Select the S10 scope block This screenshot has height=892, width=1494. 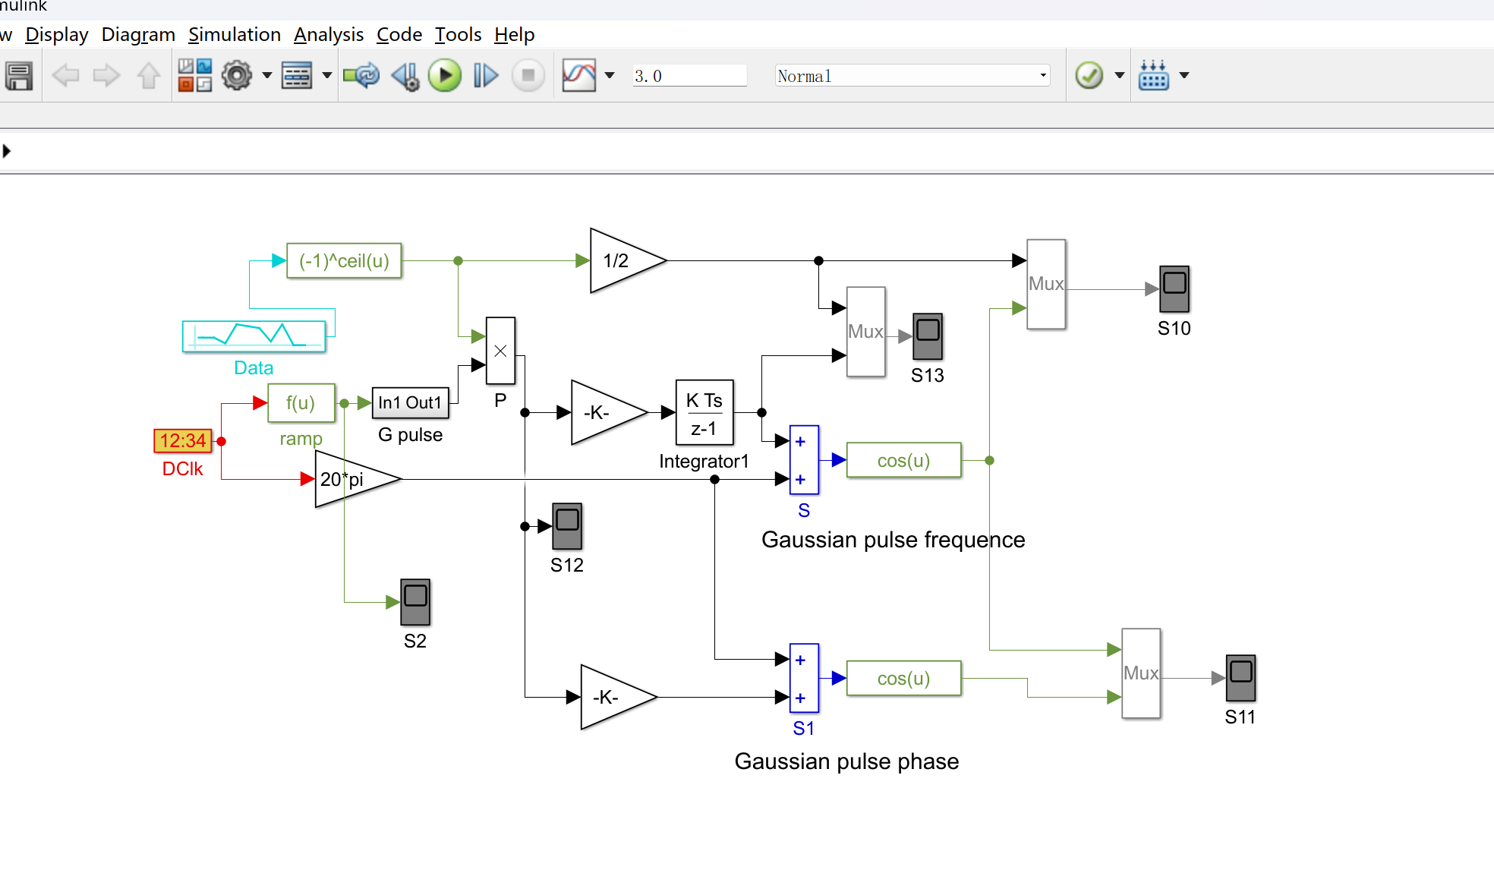1174,289
